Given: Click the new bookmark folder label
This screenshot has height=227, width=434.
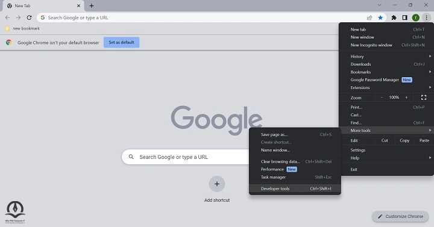Looking at the screenshot, I should point(27,28).
